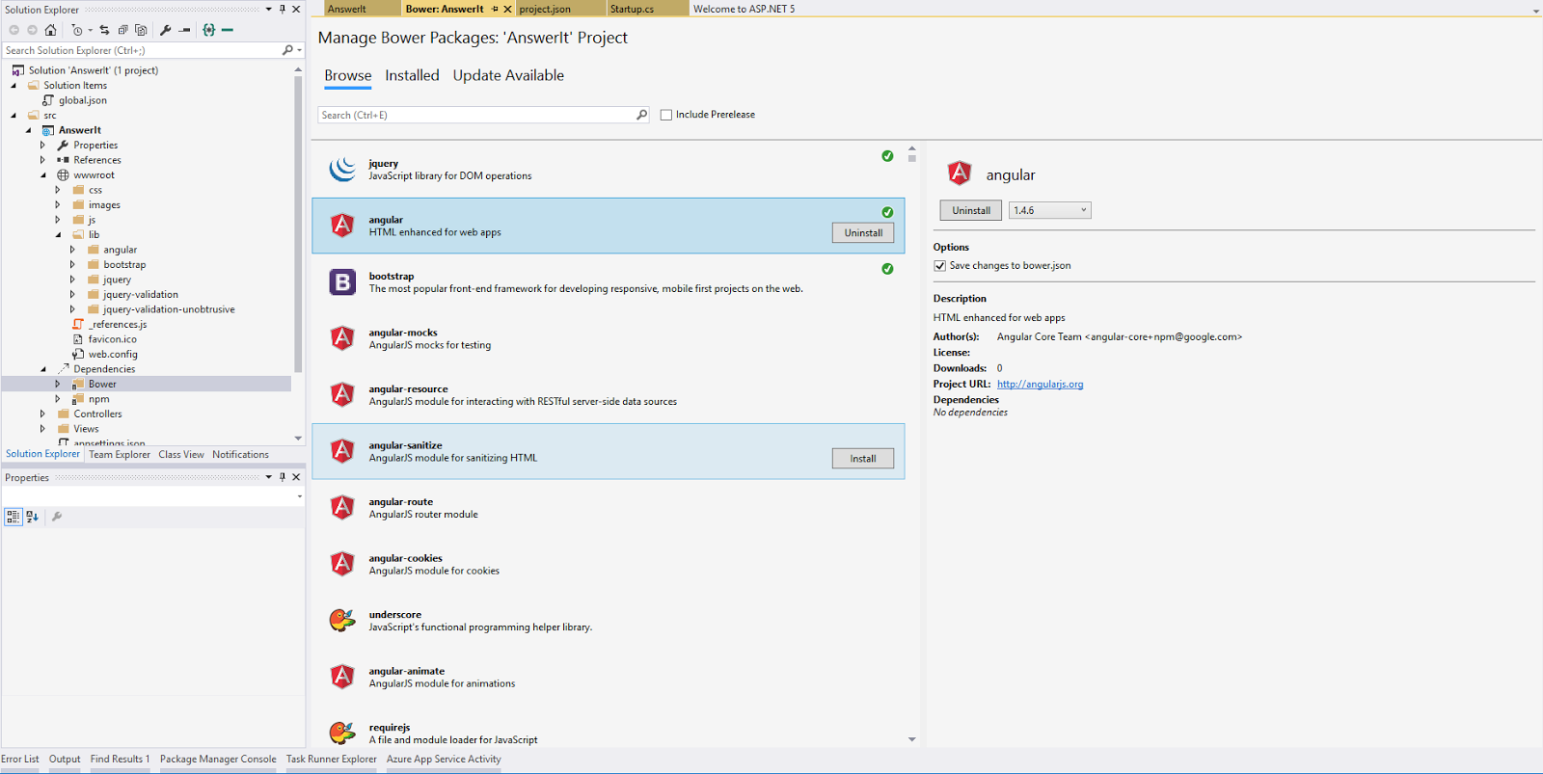Image resolution: width=1543 pixels, height=774 pixels.
Task: Click Uninstall beside the version dropdown
Action: (971, 210)
